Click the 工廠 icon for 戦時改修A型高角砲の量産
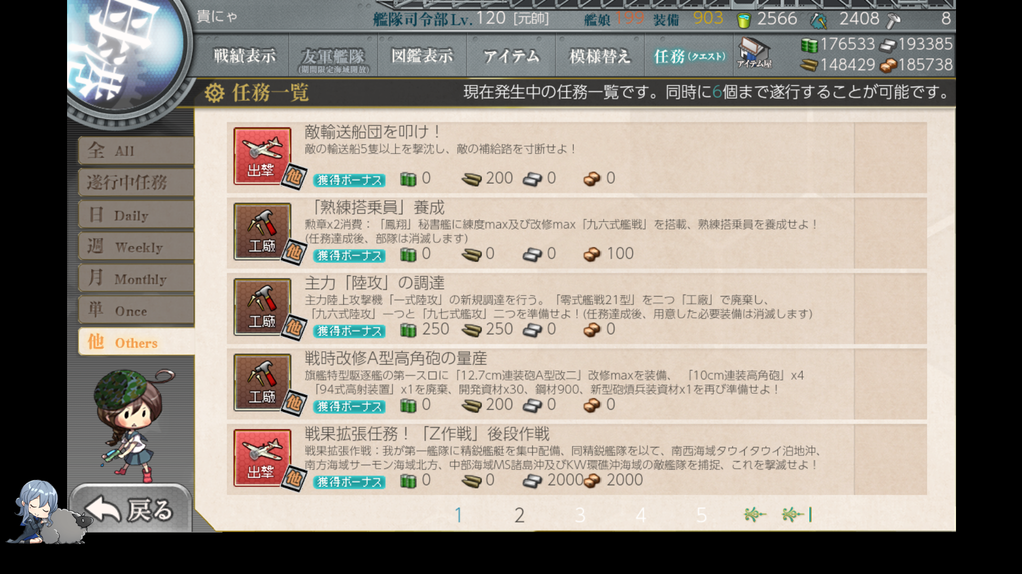 point(262,382)
